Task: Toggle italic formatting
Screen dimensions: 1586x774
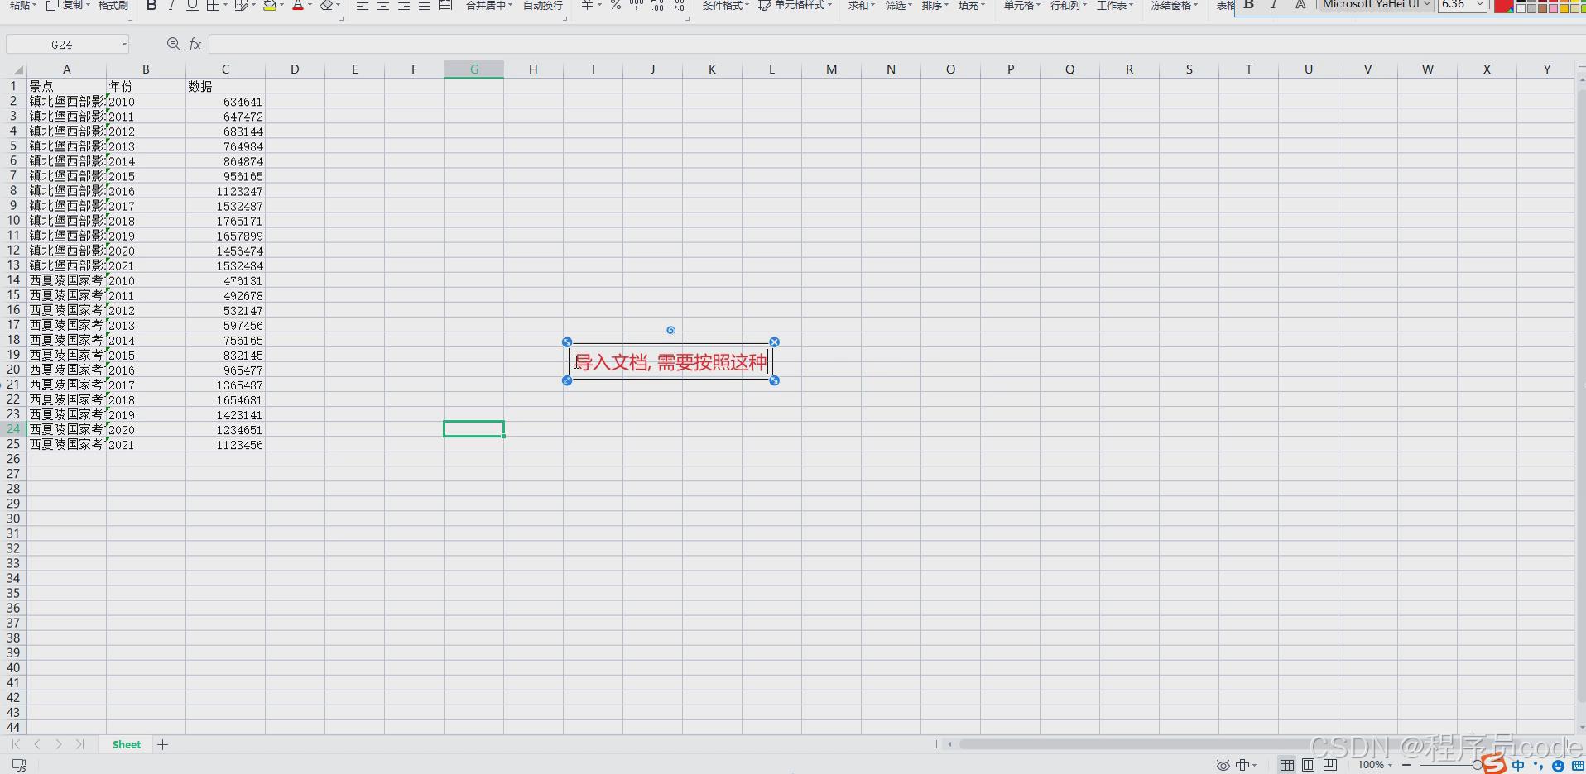Action: [x=171, y=6]
